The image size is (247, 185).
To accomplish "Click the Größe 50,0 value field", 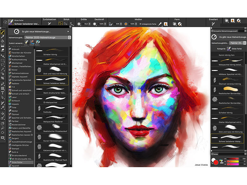I will pos(85,24).
